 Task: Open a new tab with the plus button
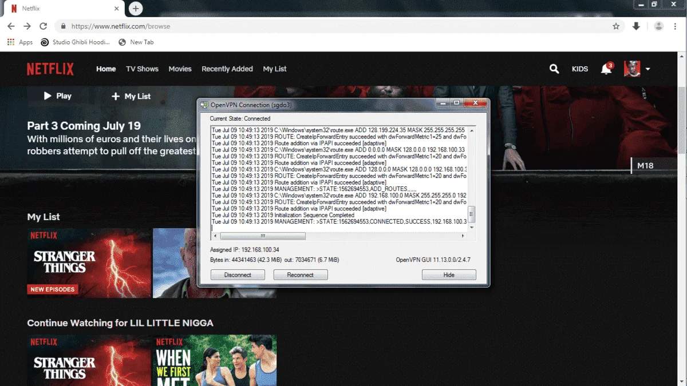[x=136, y=9]
